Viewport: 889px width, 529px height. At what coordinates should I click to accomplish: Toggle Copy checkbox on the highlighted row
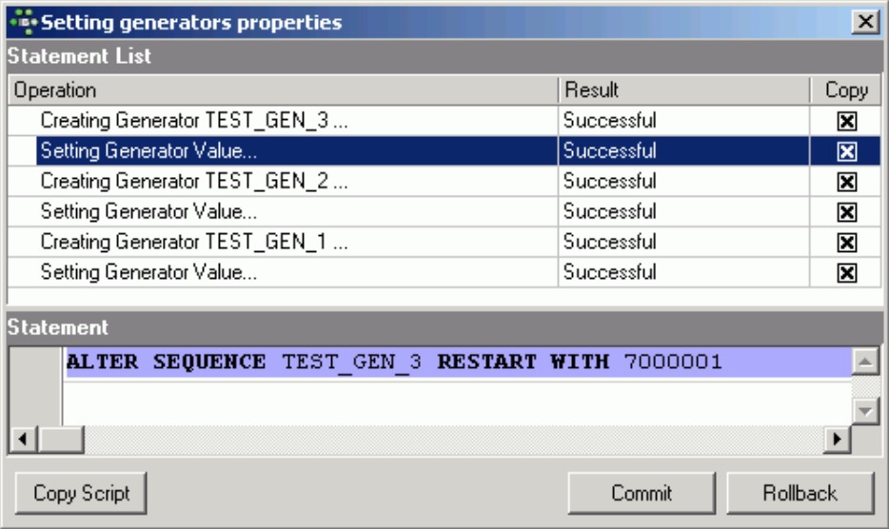[x=846, y=151]
